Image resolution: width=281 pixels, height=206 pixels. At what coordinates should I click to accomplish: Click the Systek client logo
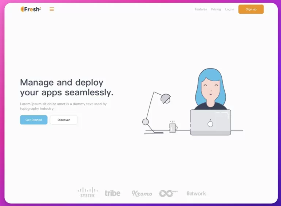point(88,193)
